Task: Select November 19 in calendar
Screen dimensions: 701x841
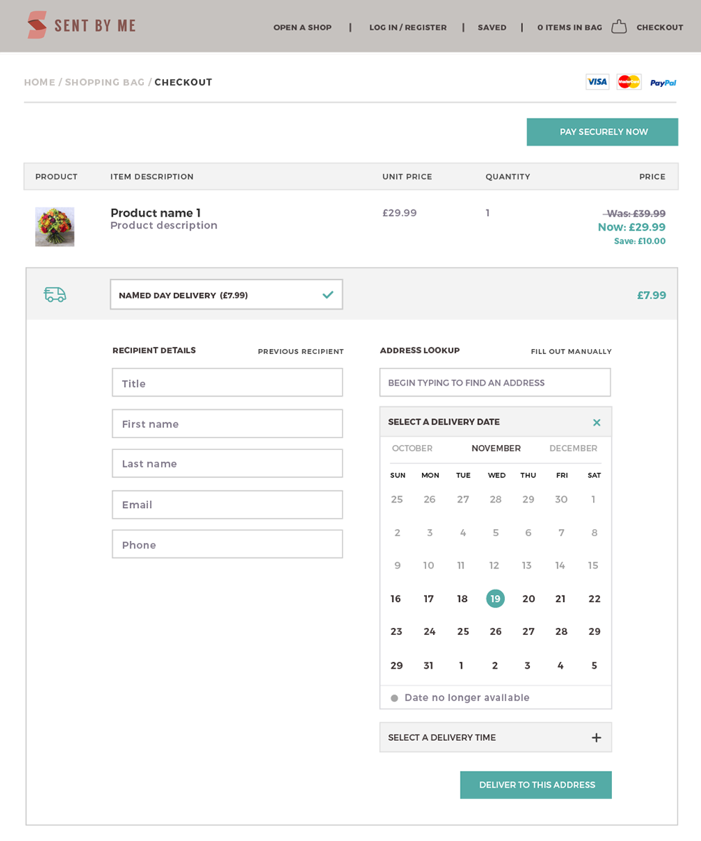Action: (x=495, y=599)
